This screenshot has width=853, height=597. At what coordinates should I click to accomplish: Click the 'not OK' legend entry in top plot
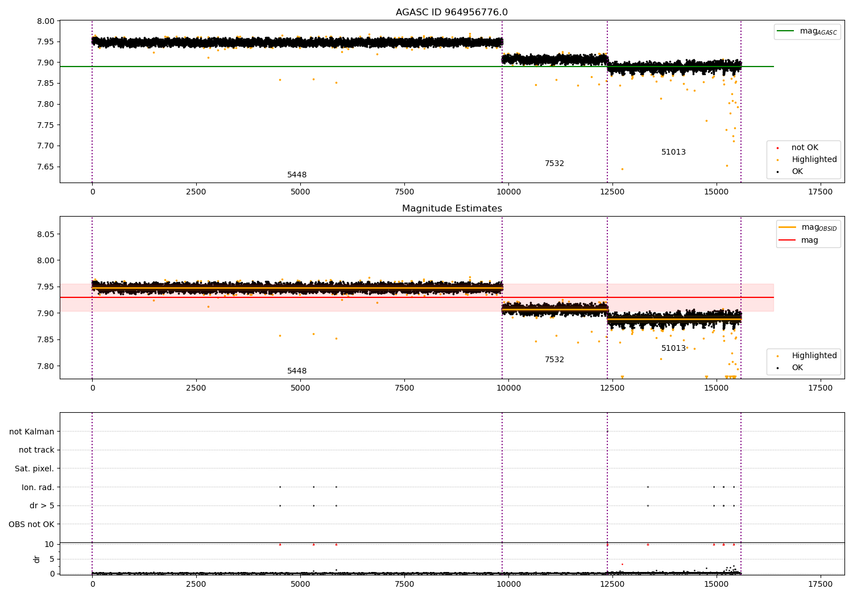[x=805, y=147]
